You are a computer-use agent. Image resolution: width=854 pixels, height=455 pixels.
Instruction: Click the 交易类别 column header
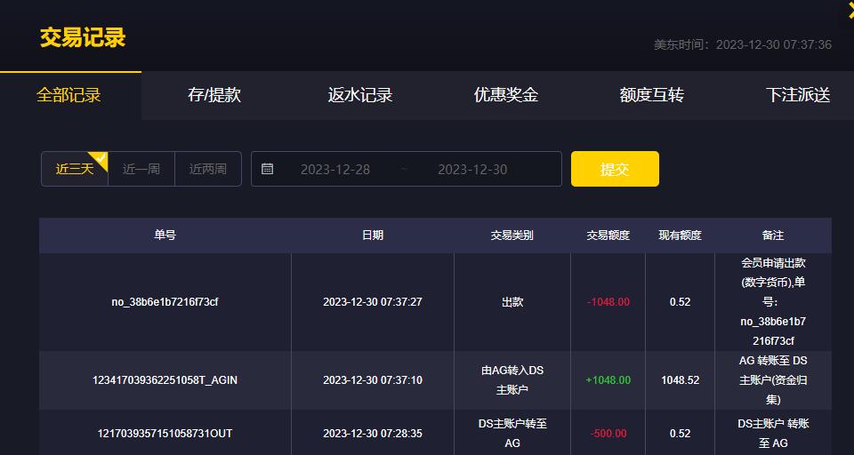click(512, 235)
